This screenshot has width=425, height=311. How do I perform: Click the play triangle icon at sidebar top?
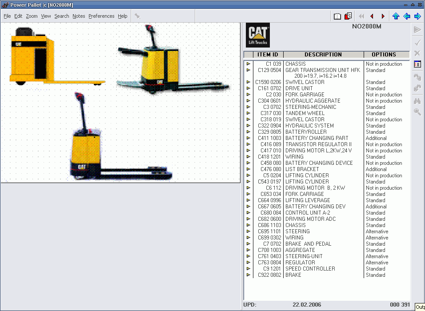tap(417, 30)
